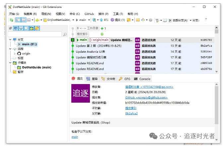This screenshot has height=147, width=223.
Task: Click the author email link 1070342164@qq.com
Action: pos(149,87)
